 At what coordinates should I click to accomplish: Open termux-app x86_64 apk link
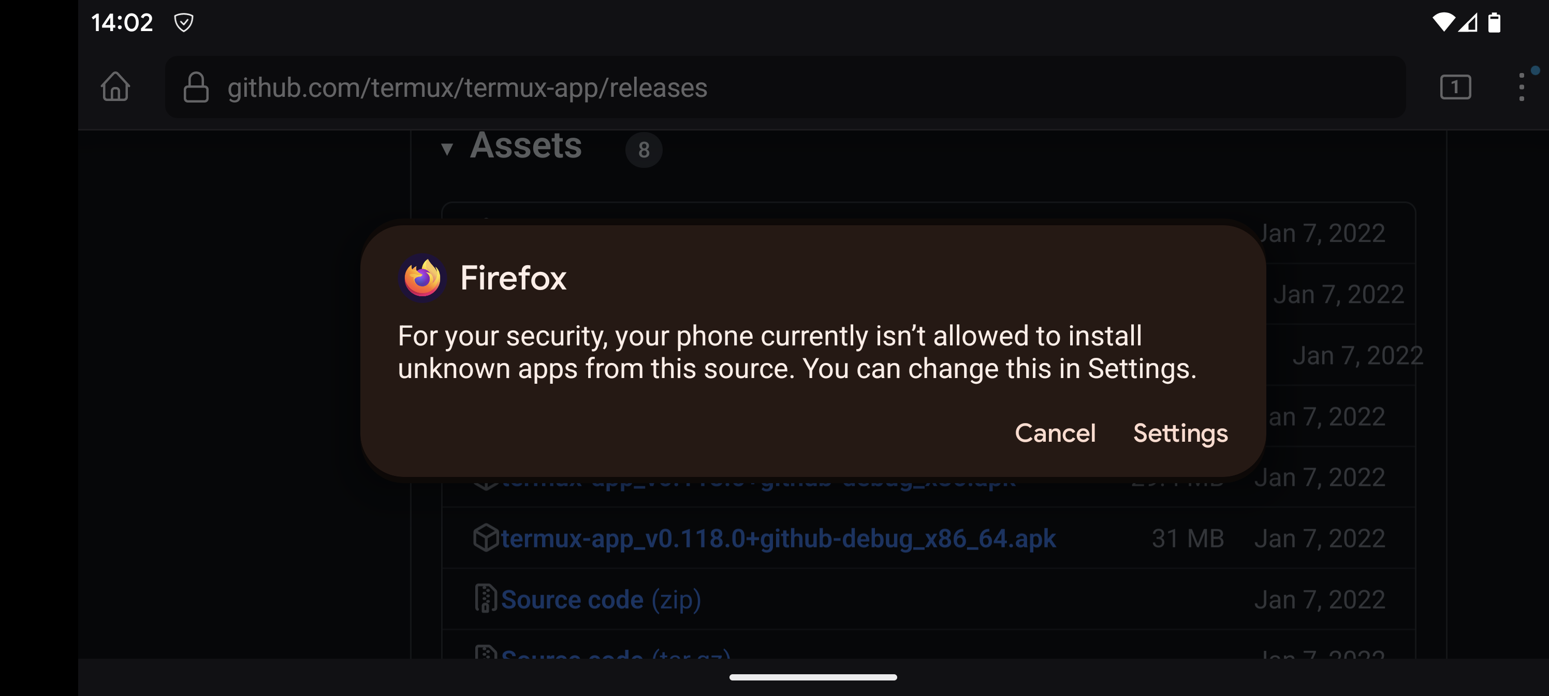778,539
